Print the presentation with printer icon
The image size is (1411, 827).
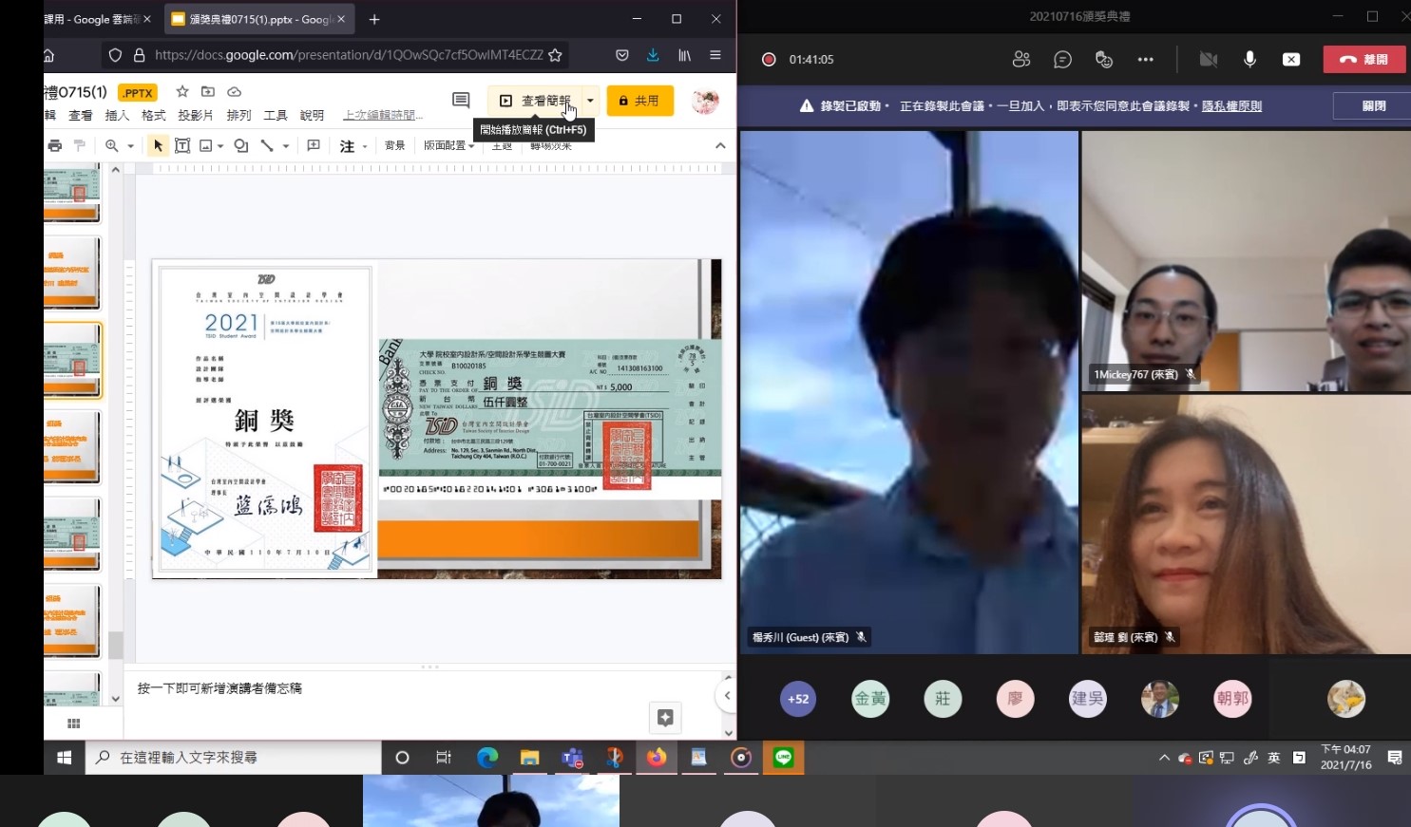(x=55, y=145)
